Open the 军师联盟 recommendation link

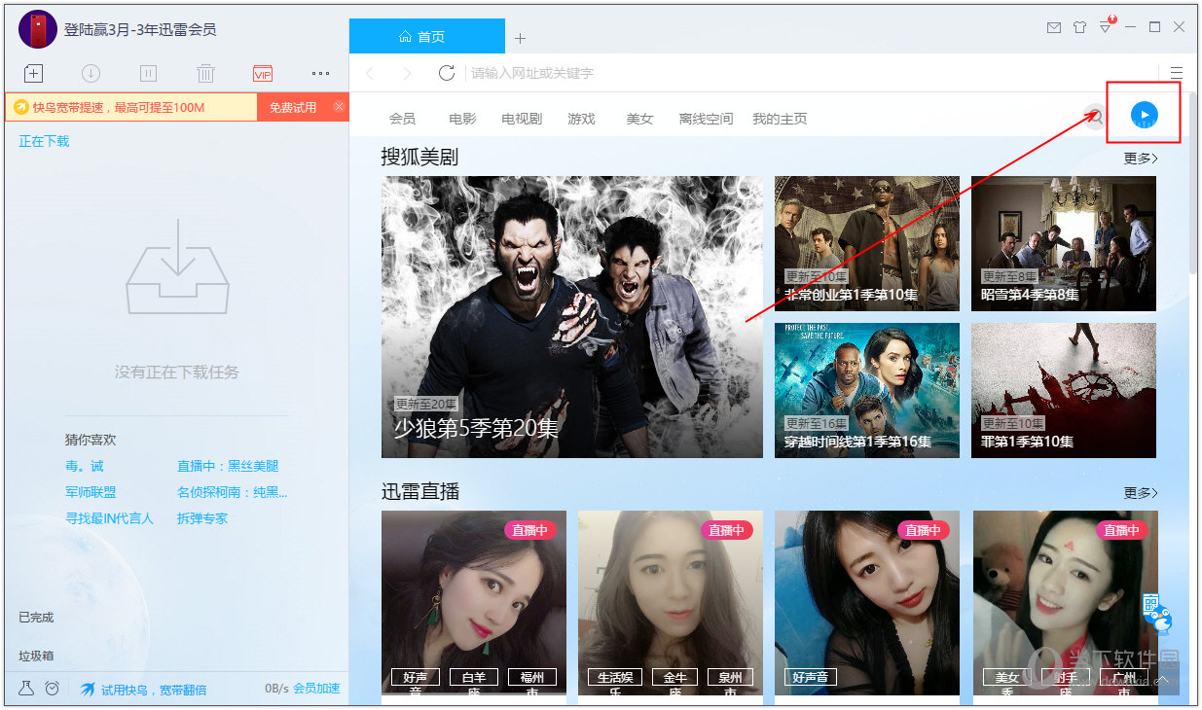[x=91, y=492]
